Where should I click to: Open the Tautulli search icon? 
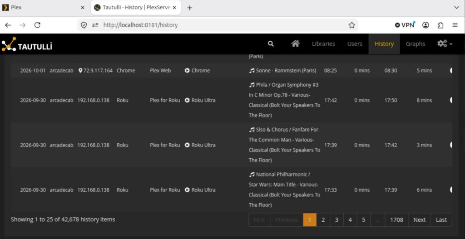[271, 44]
